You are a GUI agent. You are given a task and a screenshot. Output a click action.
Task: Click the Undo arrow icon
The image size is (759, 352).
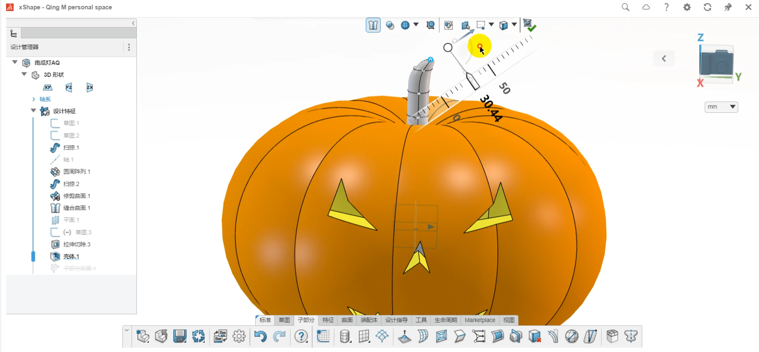point(260,337)
